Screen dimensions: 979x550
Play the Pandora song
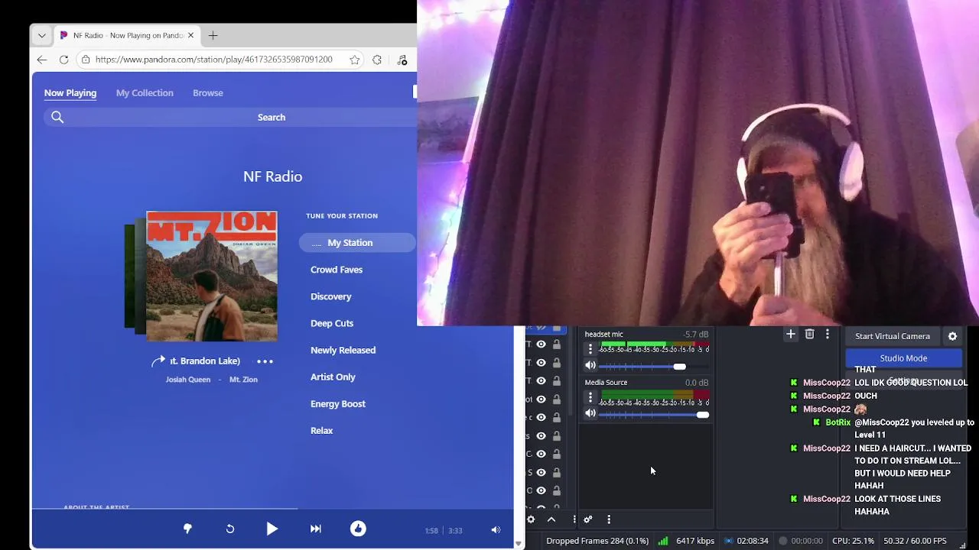click(272, 529)
